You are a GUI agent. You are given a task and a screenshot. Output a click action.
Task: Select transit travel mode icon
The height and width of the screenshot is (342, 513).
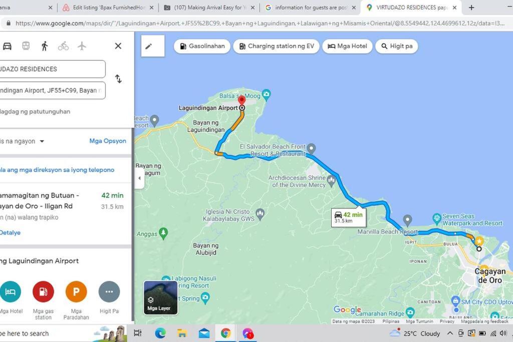(26, 46)
